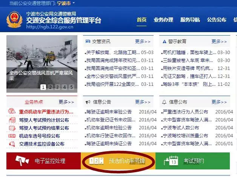Click the snowy road news photo
Screen dimensions: 237x177
tap(42, 64)
